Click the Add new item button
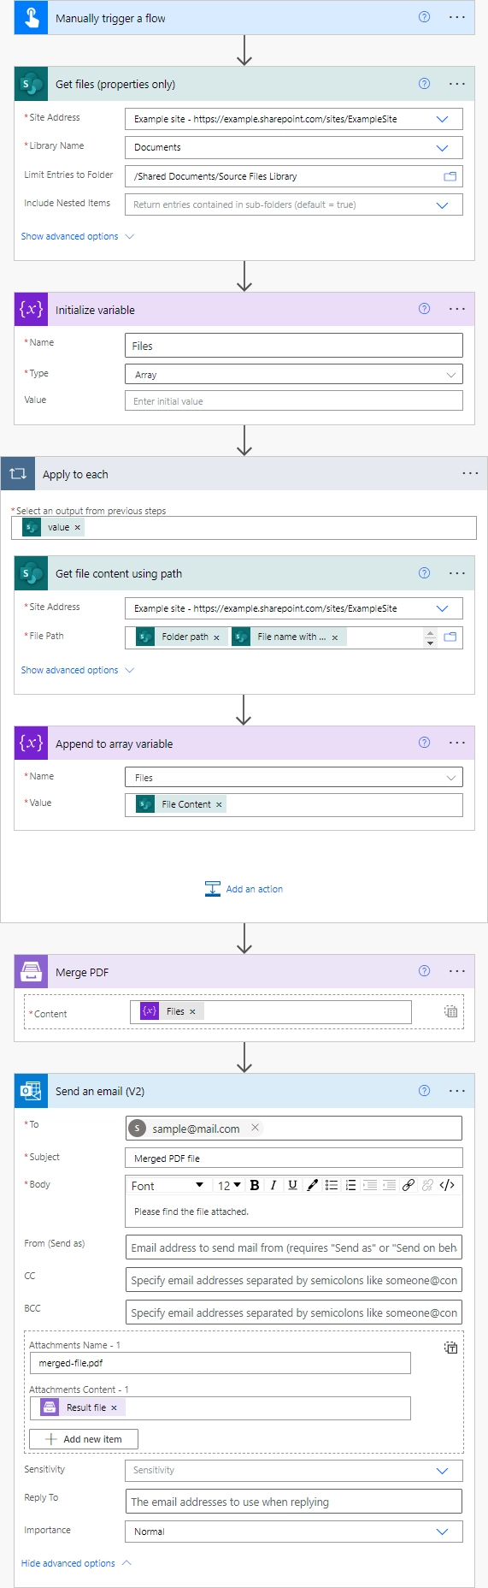This screenshot has width=488, height=1588. pyautogui.click(x=84, y=1439)
